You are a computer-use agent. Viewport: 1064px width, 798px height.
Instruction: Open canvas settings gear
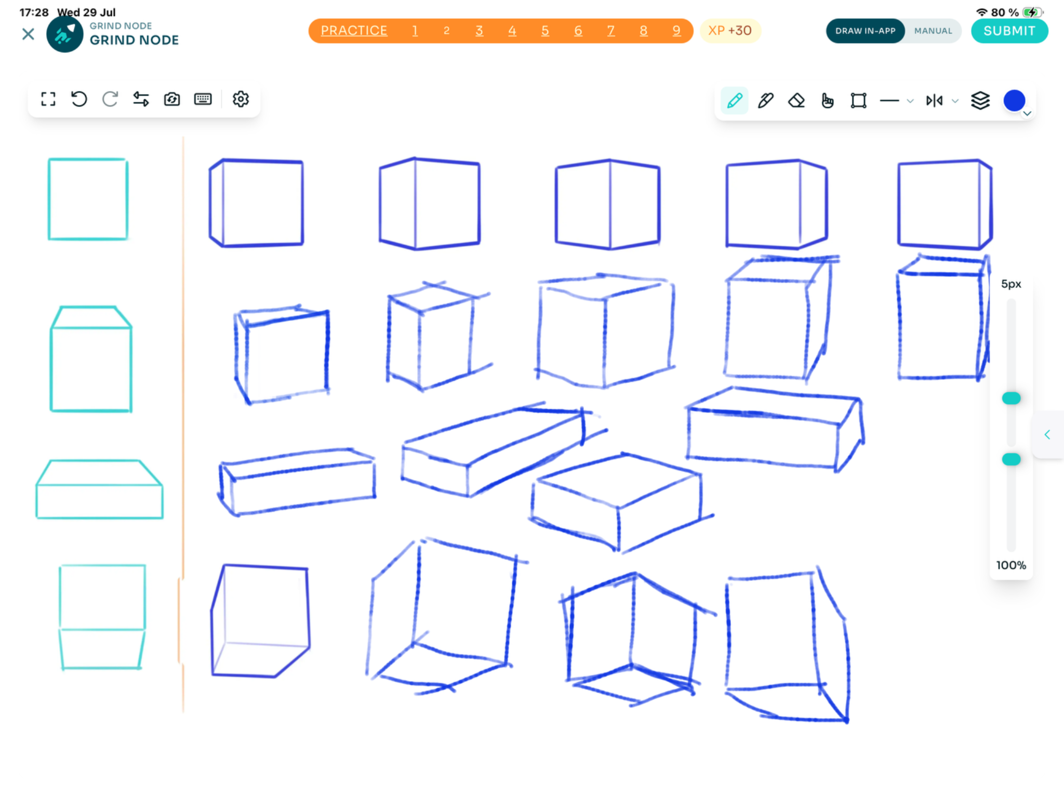[x=241, y=99]
